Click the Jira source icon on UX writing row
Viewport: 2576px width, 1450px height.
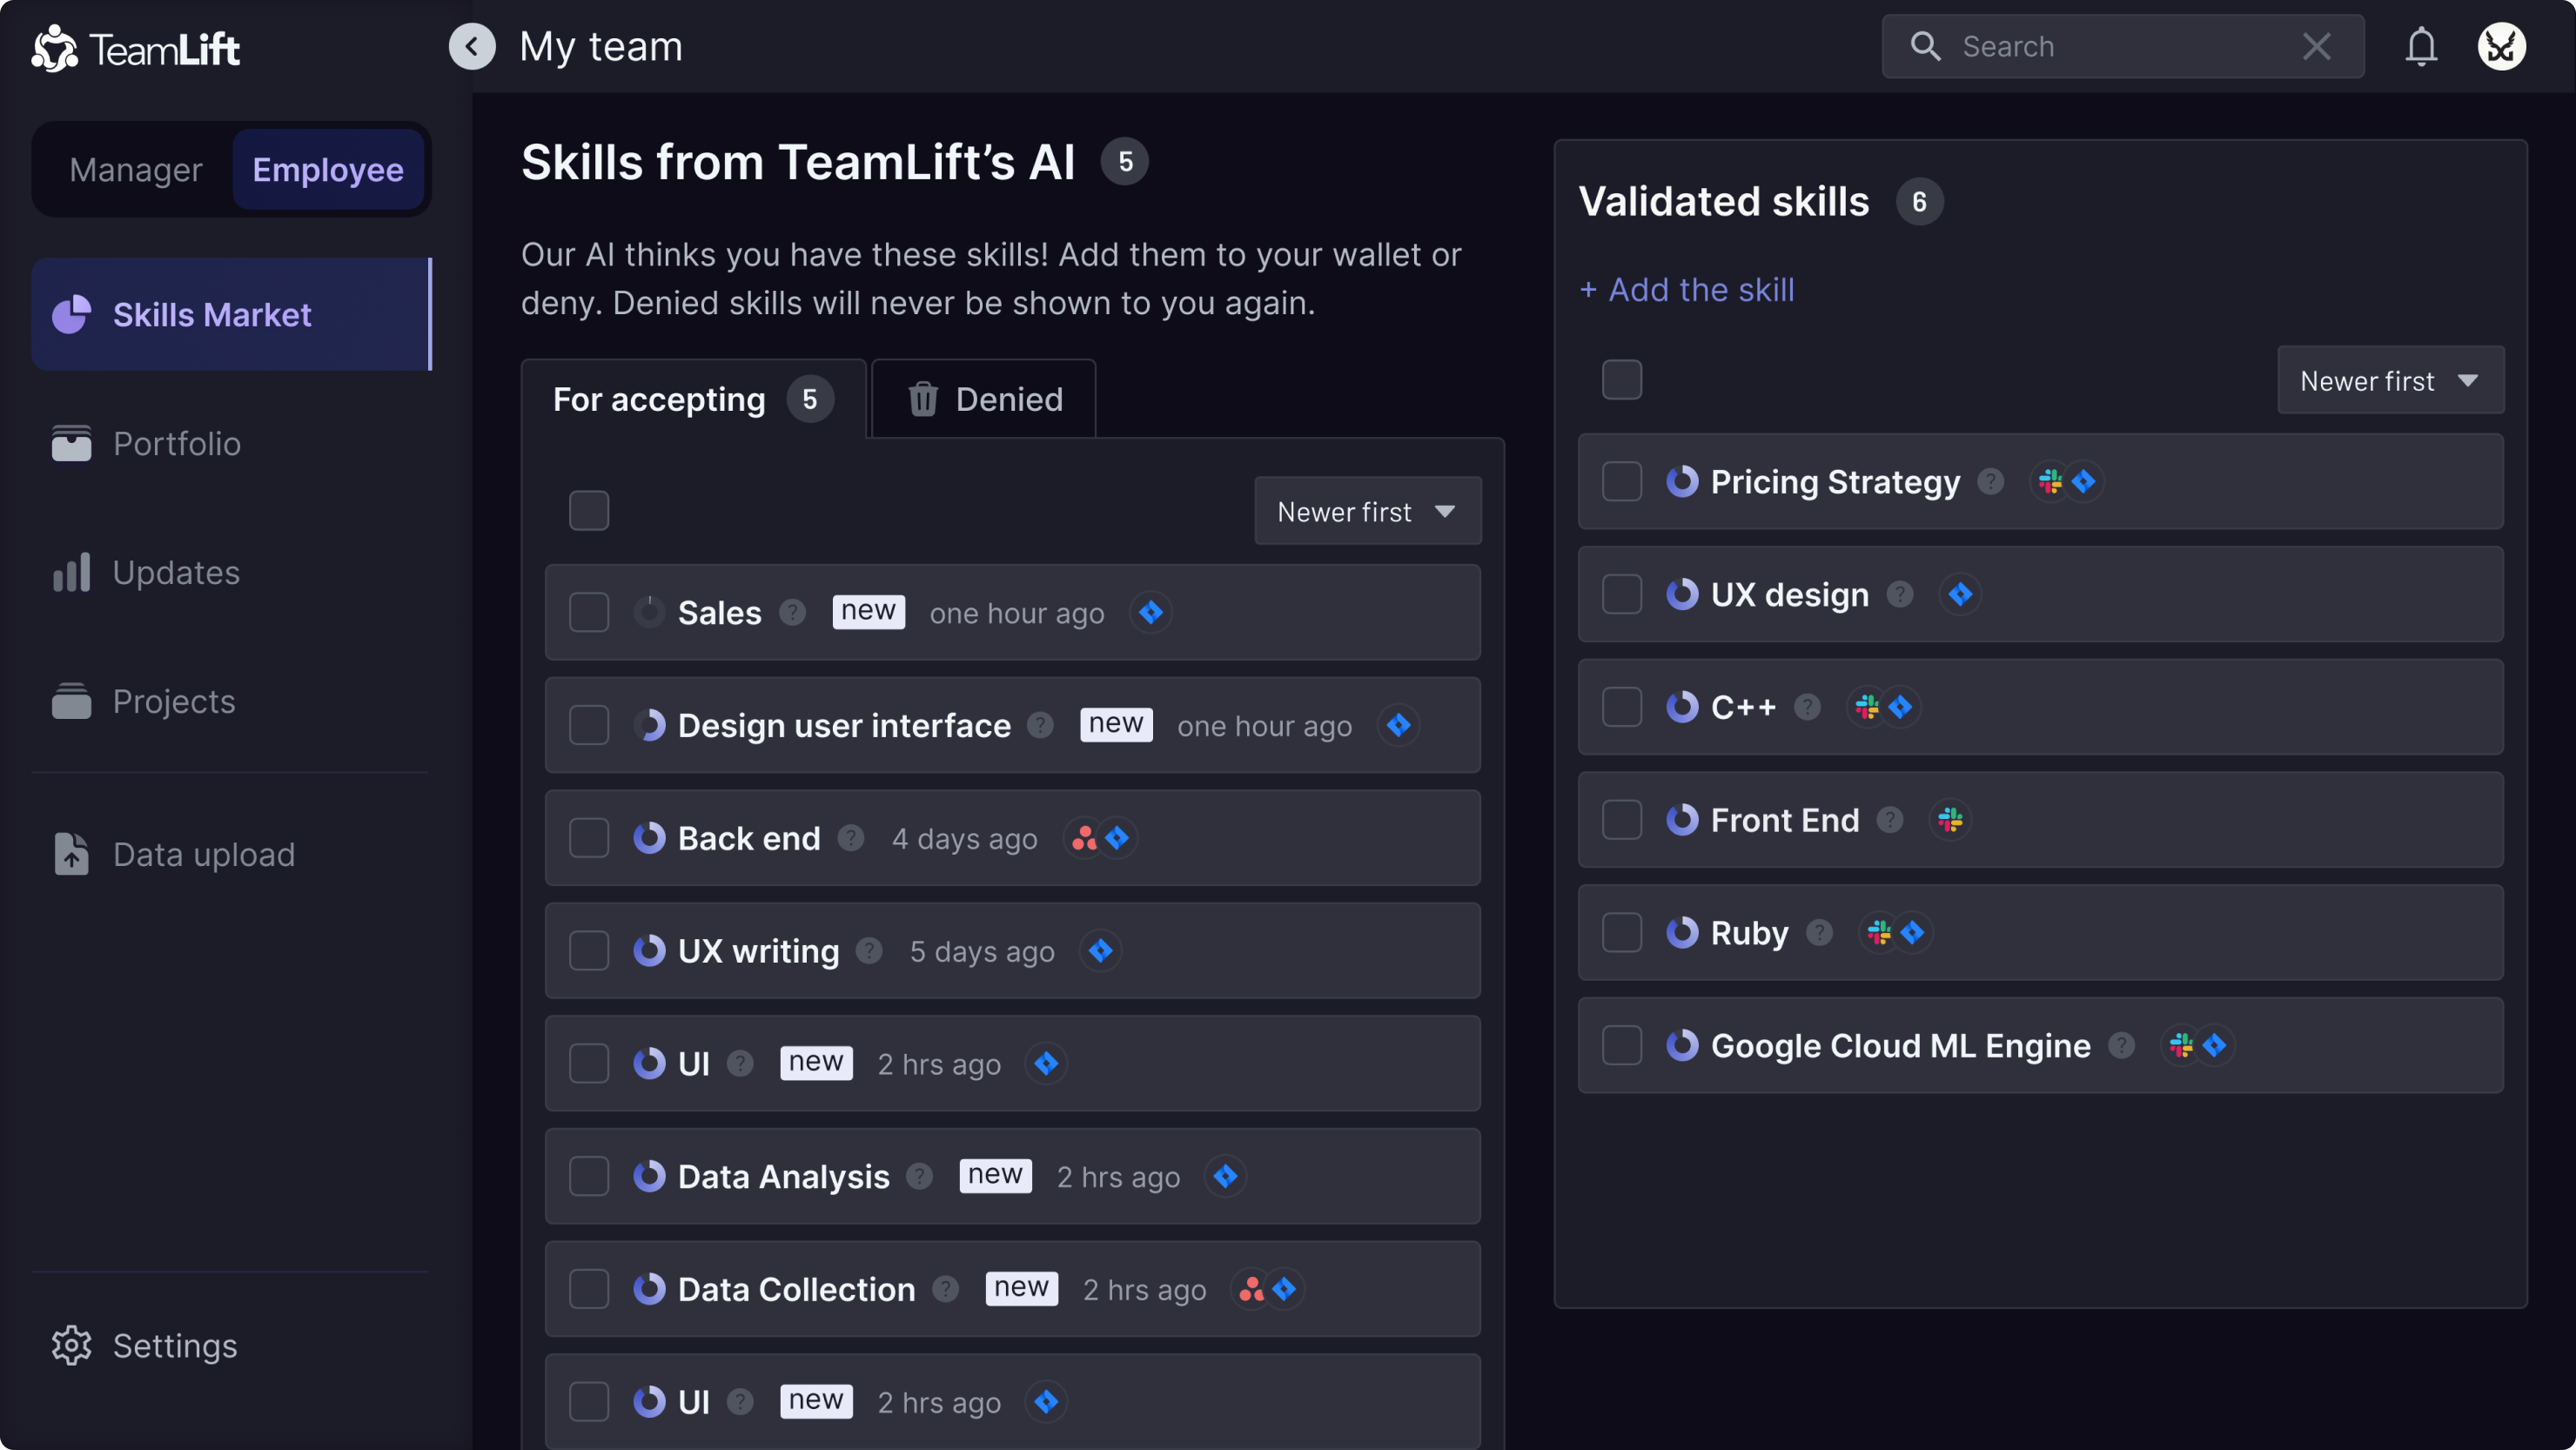(1101, 950)
